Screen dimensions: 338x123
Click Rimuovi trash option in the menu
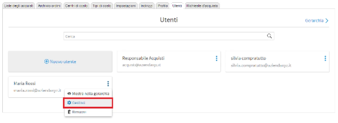click(88, 112)
